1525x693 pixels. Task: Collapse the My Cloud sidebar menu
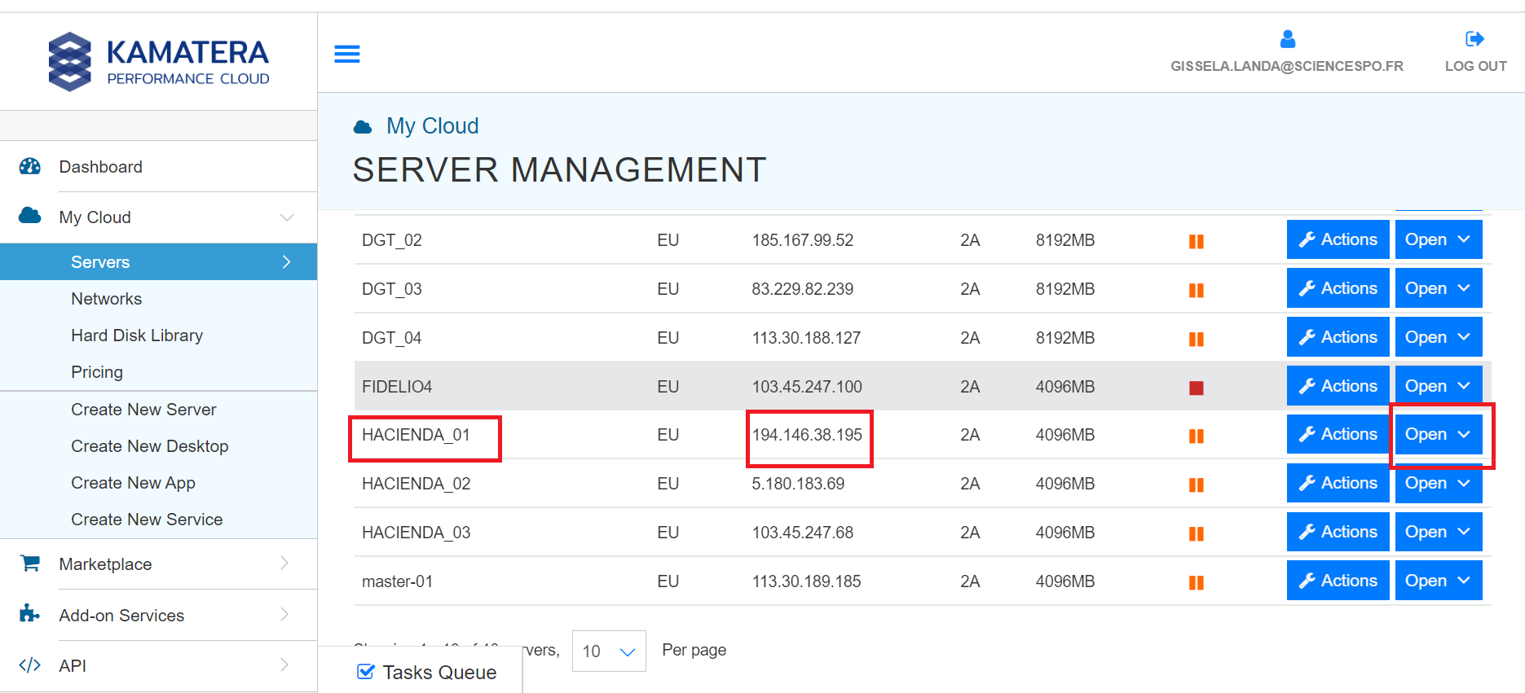[287, 217]
